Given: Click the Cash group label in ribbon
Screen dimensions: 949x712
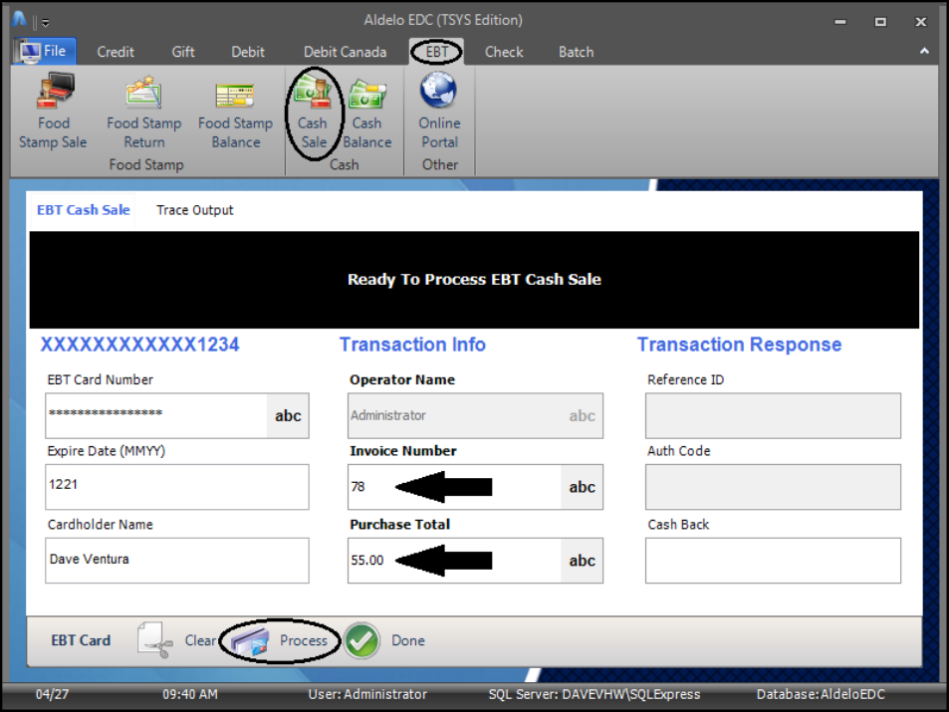Looking at the screenshot, I should point(344,164).
